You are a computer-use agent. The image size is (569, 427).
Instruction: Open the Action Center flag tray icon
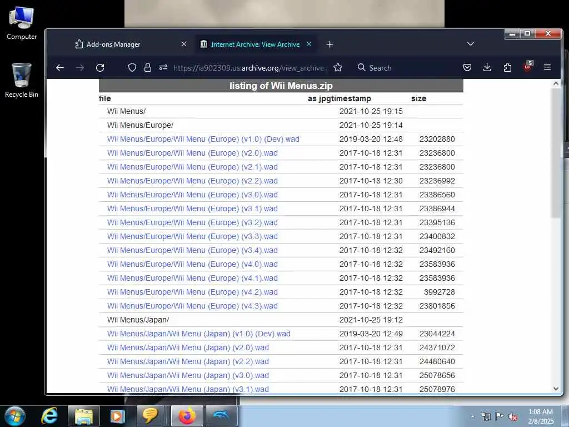pos(500,416)
